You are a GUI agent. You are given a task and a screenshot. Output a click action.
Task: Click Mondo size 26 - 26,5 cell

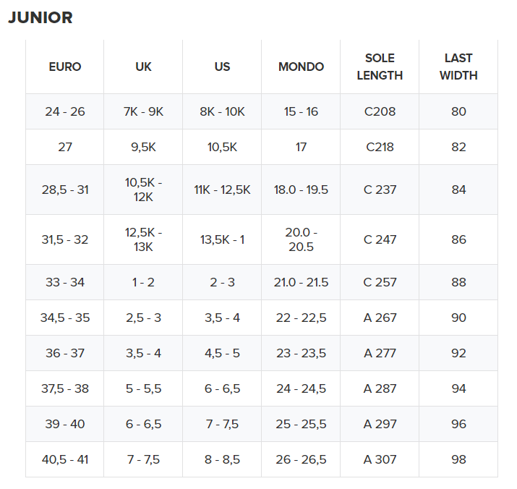(301, 459)
